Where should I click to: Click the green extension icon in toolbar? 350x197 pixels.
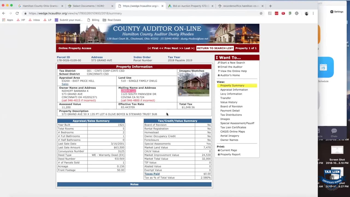290,13
